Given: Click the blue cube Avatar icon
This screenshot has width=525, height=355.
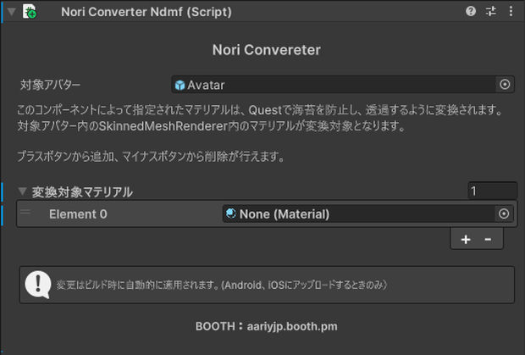Looking at the screenshot, I should tap(180, 85).
